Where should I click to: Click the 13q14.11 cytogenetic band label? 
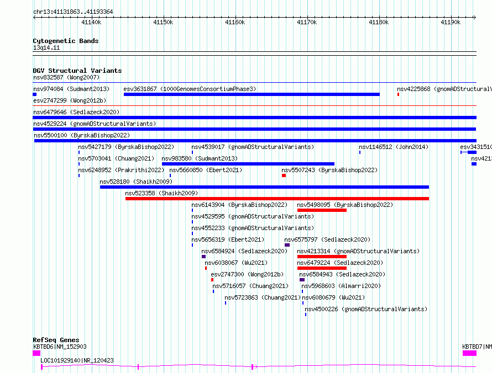(x=46, y=47)
